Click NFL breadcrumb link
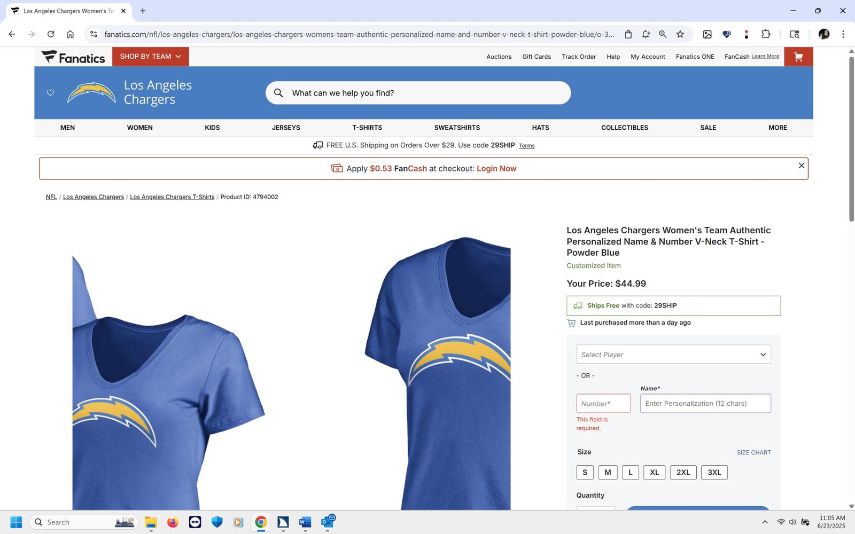 [x=51, y=197]
